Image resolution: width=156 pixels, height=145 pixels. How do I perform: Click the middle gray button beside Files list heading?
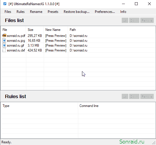(x=134, y=20)
